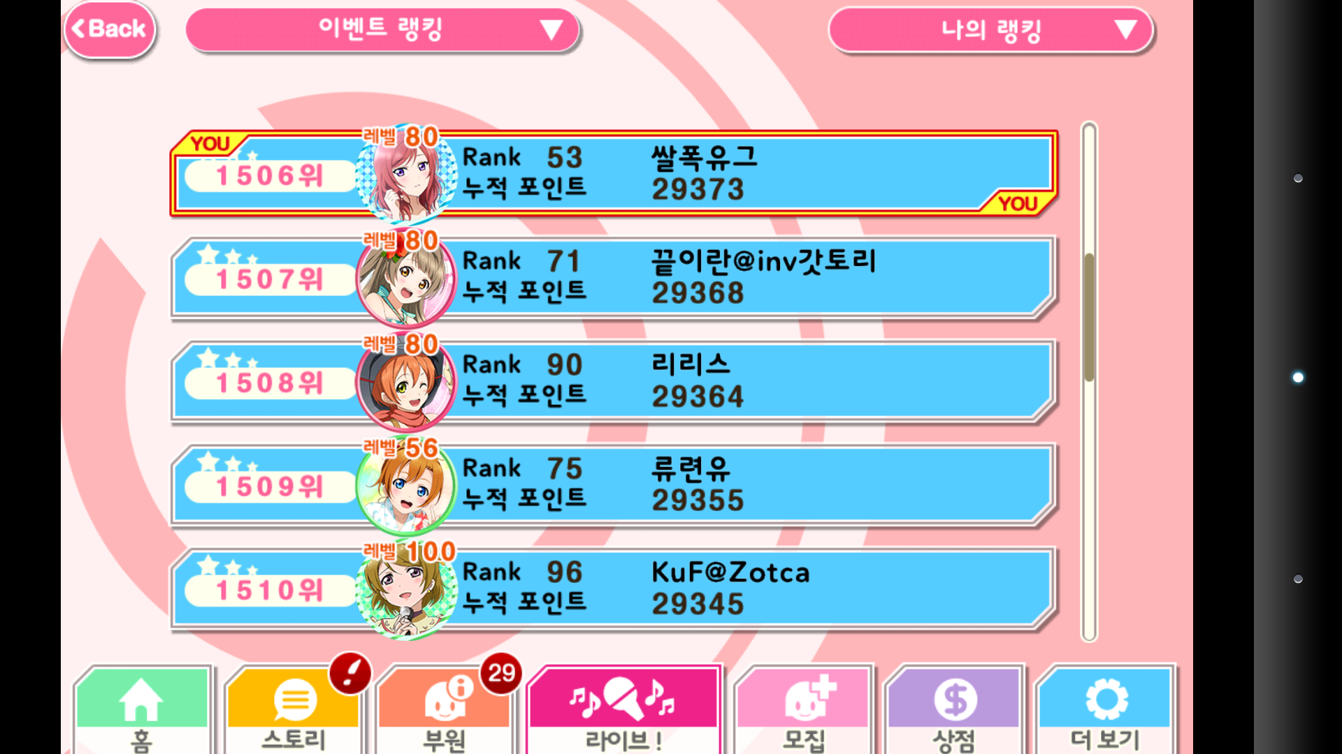The height and width of the screenshot is (754, 1342).
Task: Tap the 쌀폭유그 player avatar
Action: click(406, 174)
